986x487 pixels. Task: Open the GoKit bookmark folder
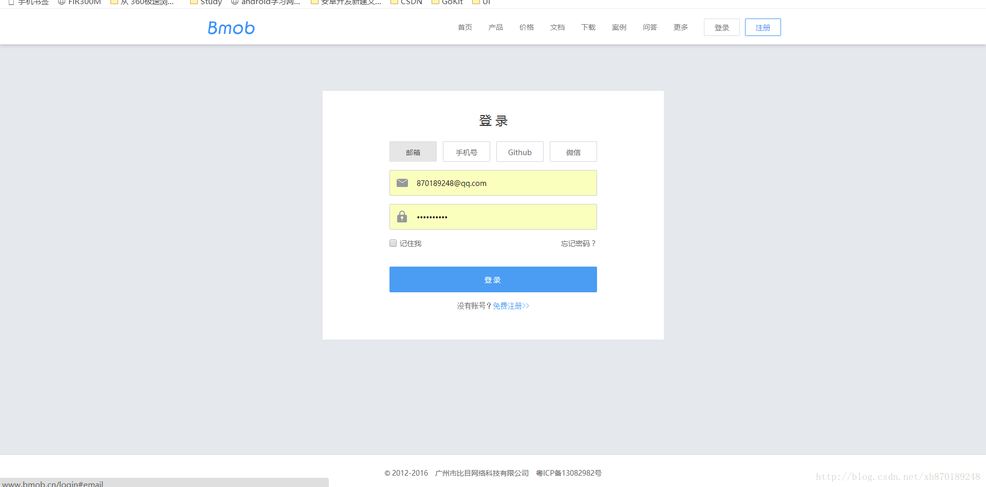click(447, 2)
